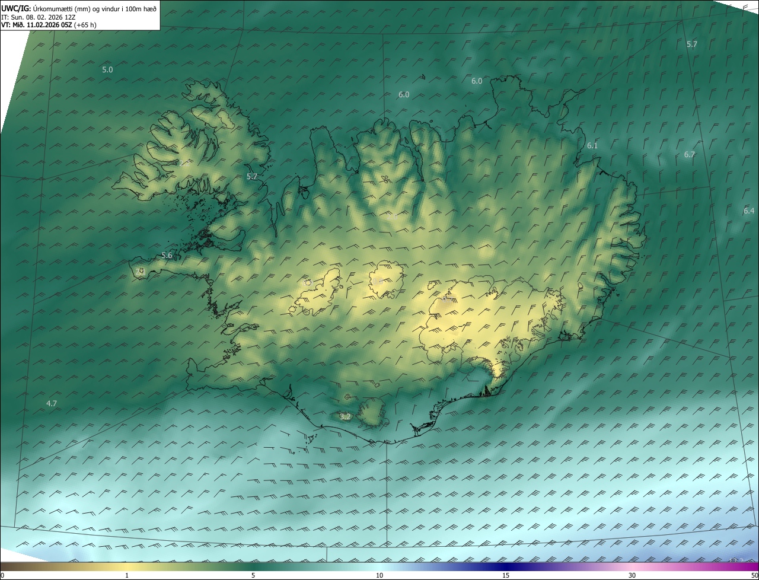Click the colorbar tick label 5
759x580 pixels.
253,575
